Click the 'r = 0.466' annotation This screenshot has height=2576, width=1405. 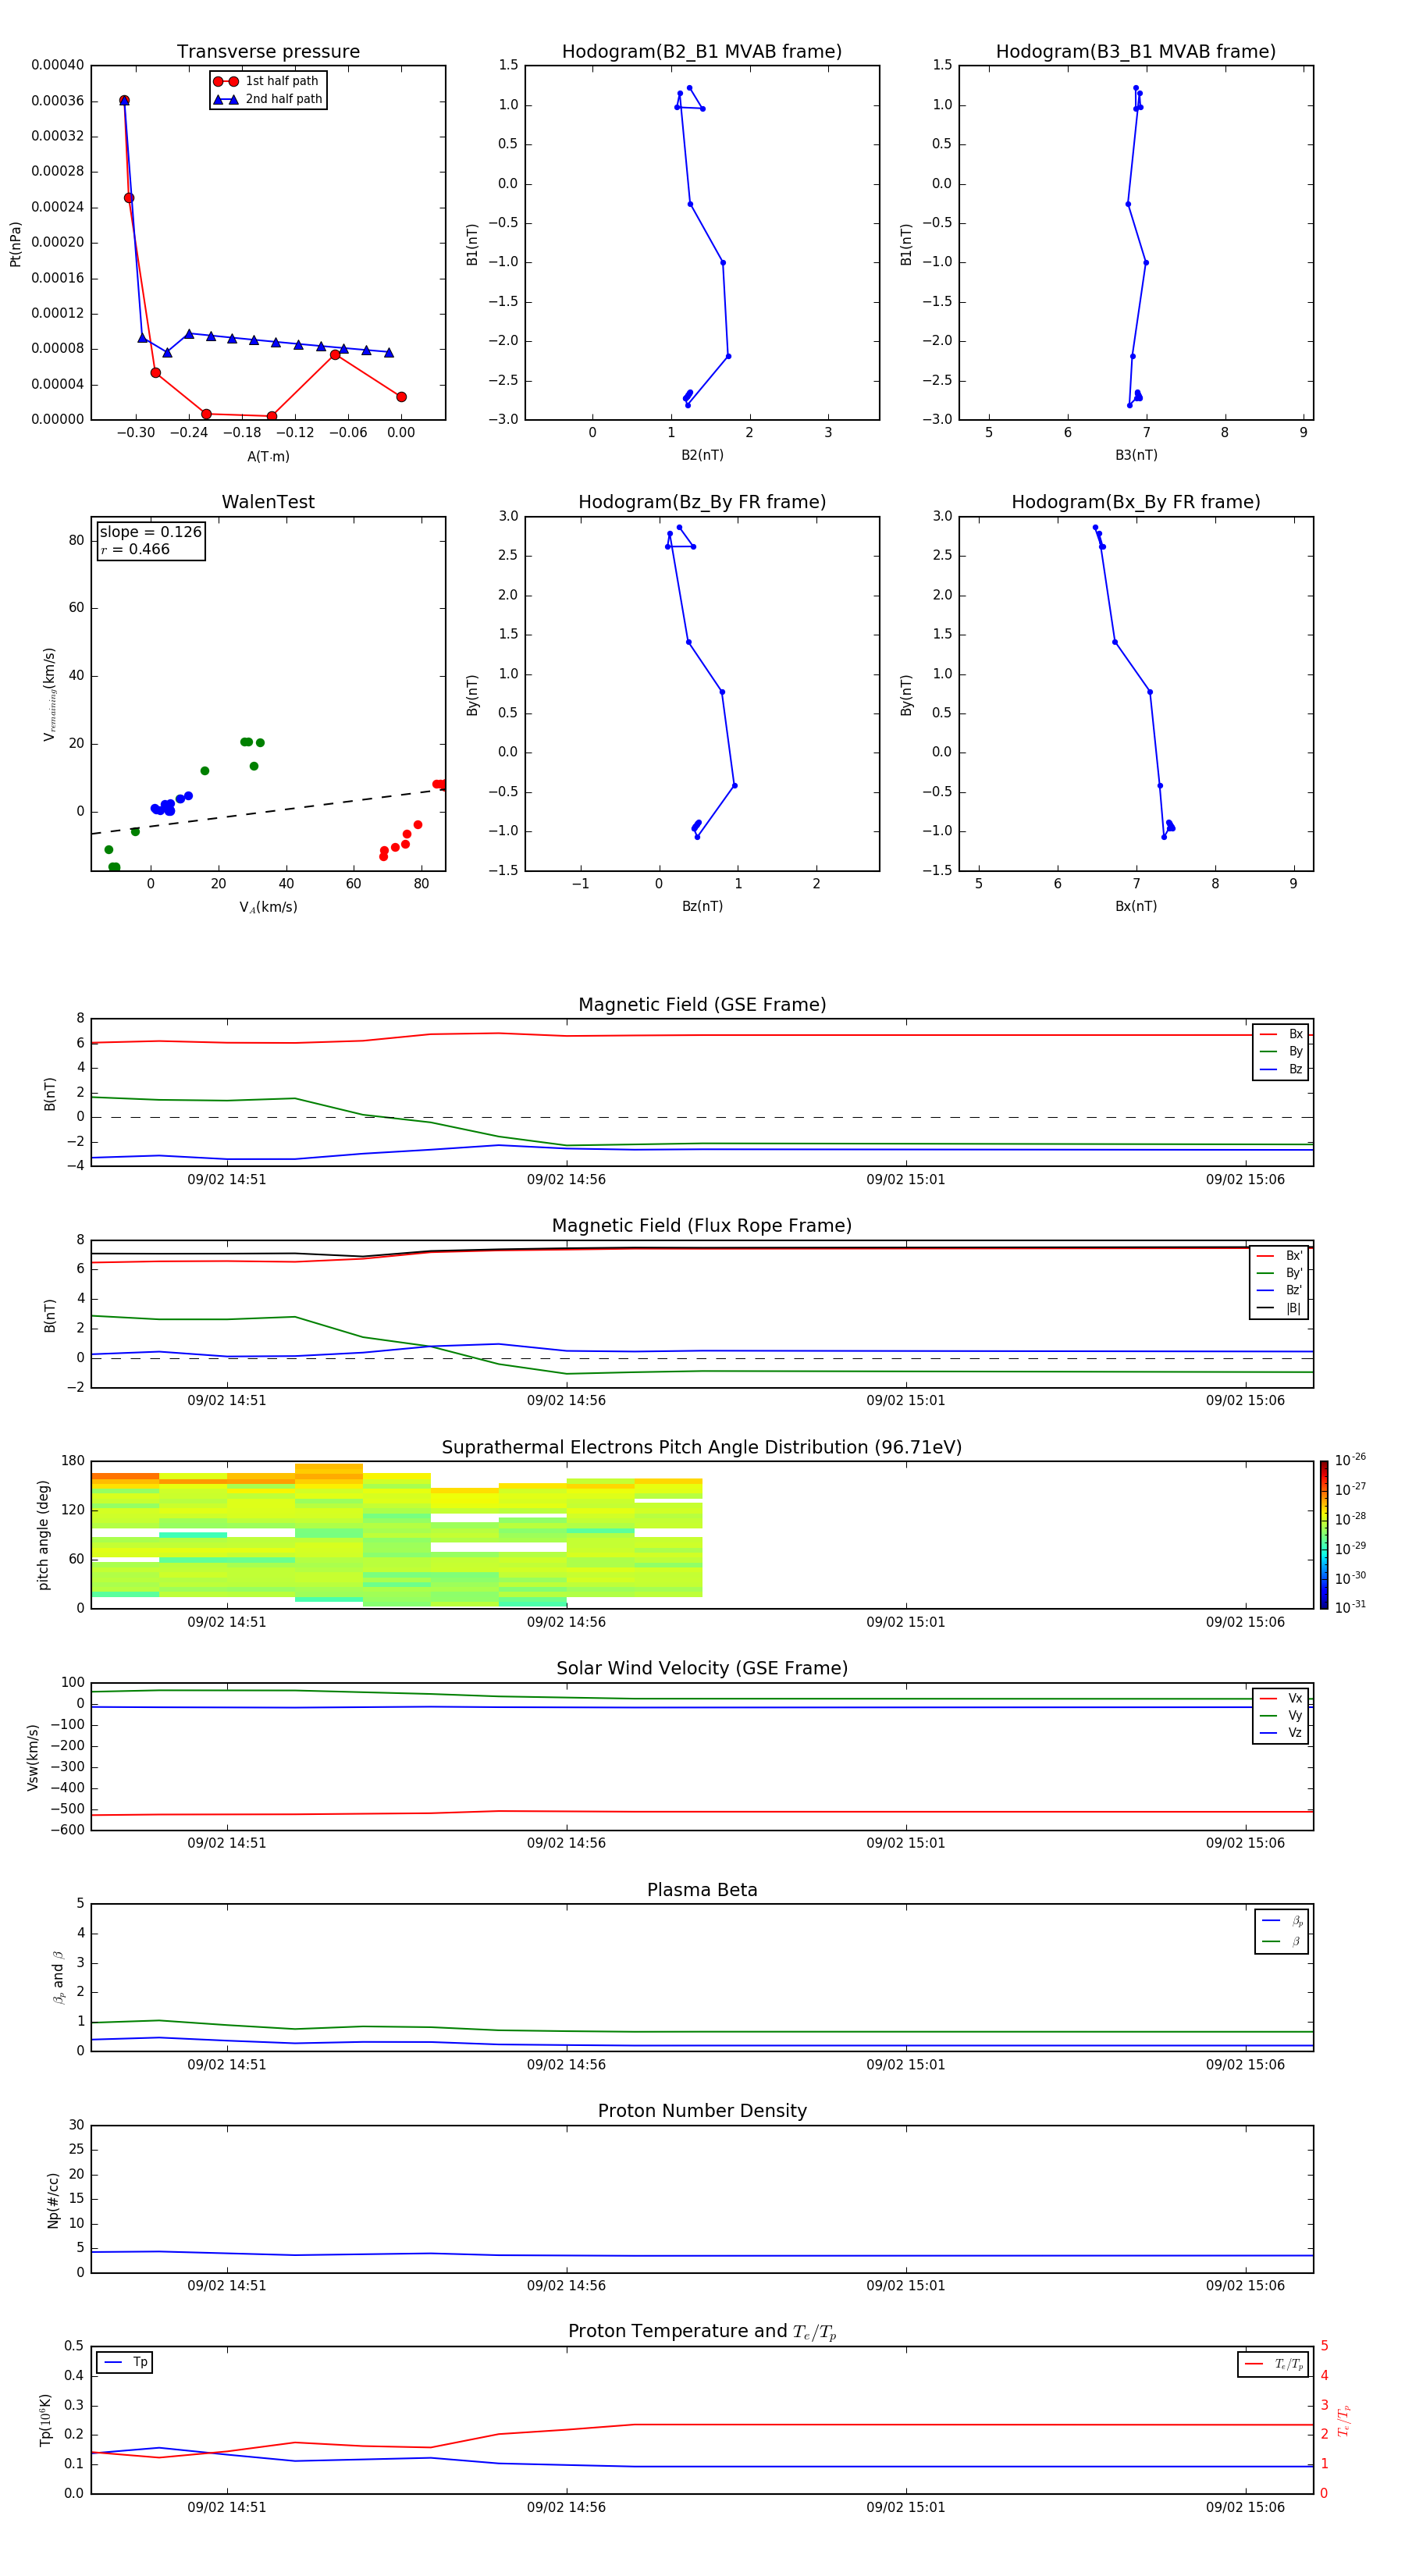point(135,549)
